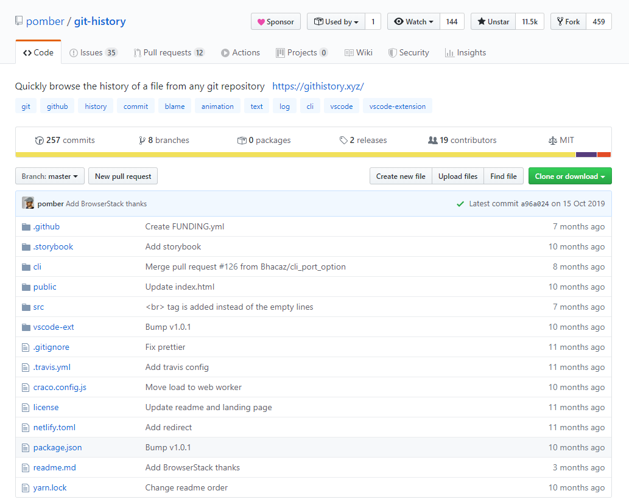Click the releases tag icon
Screen dimensions: 629x502
(343, 141)
